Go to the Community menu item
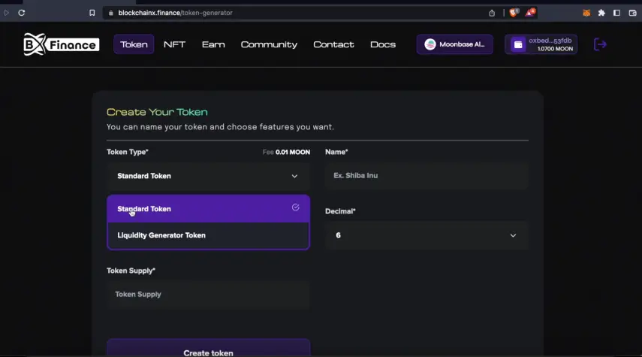The image size is (642, 357). click(269, 44)
